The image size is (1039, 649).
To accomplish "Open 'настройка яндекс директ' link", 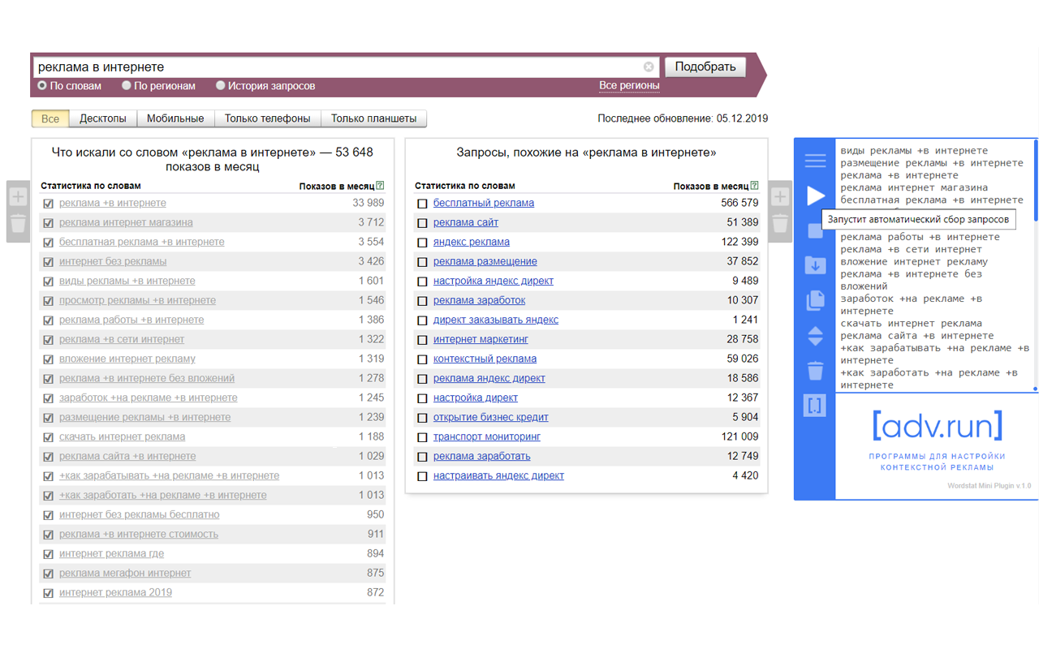I will (x=494, y=281).
